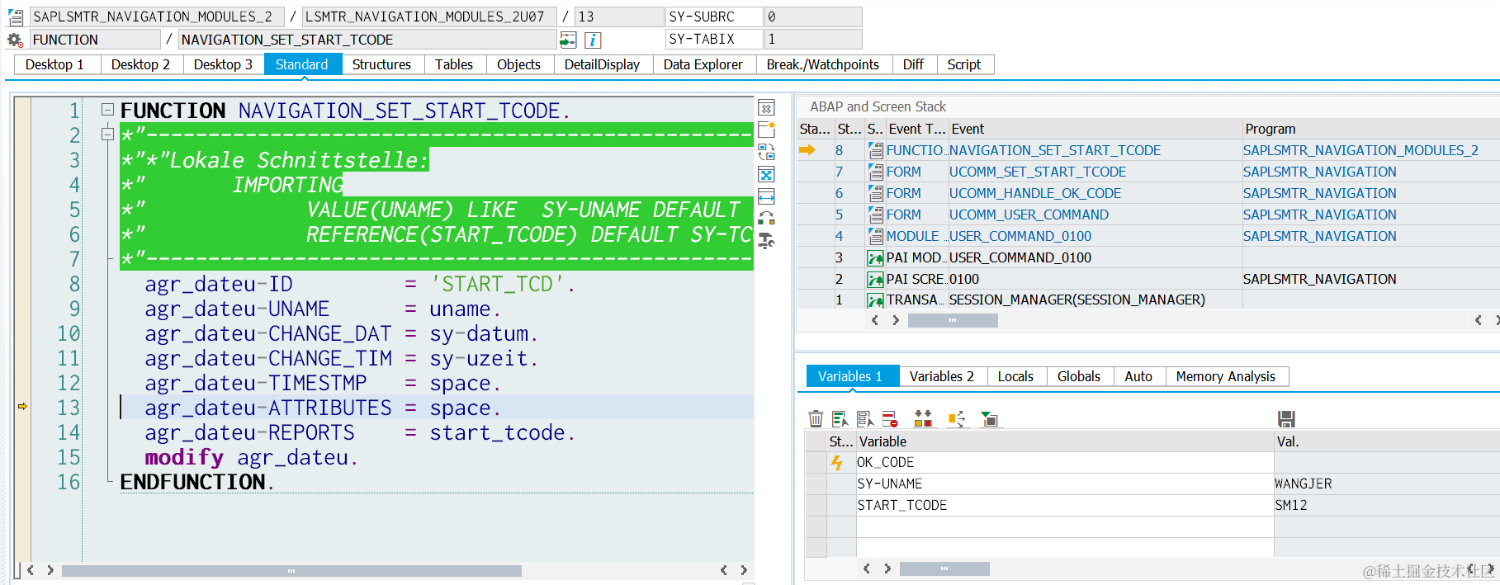Click the UCOMM_HANDLE_OK_CODE stack event link
Image resolution: width=1500 pixels, height=585 pixels.
tap(1035, 193)
